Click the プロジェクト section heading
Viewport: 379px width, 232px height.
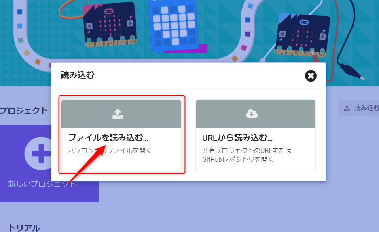24,111
